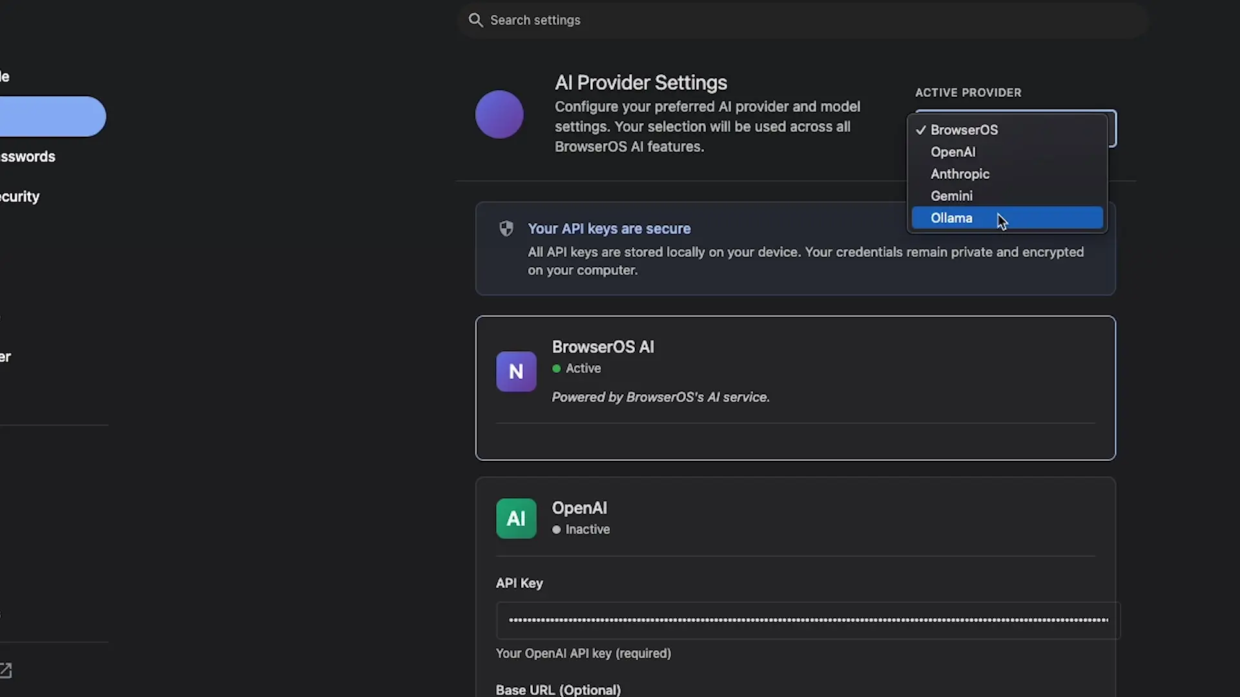Pick Anthropic as active provider

click(x=1007, y=174)
